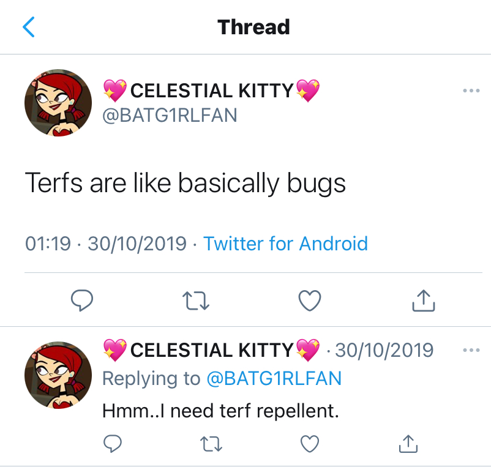
Task: View main tweet author's profile picture
Action: click(x=58, y=103)
